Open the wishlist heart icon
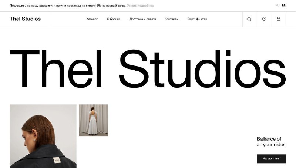This screenshot has height=168, width=296. (x=264, y=19)
